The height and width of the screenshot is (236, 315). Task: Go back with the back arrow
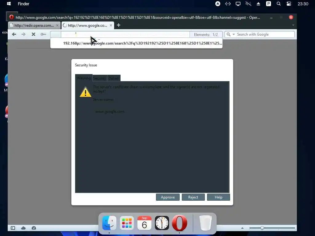pos(14,34)
